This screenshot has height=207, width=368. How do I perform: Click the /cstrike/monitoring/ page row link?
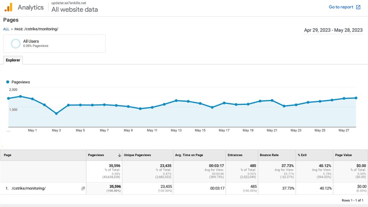[29, 188]
